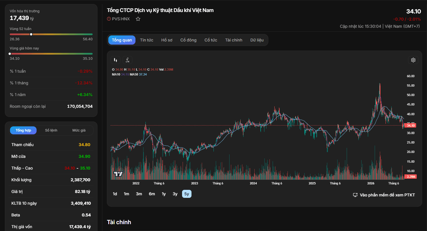Open the Tài chính tab
427x231 pixels.
(x=234, y=40)
